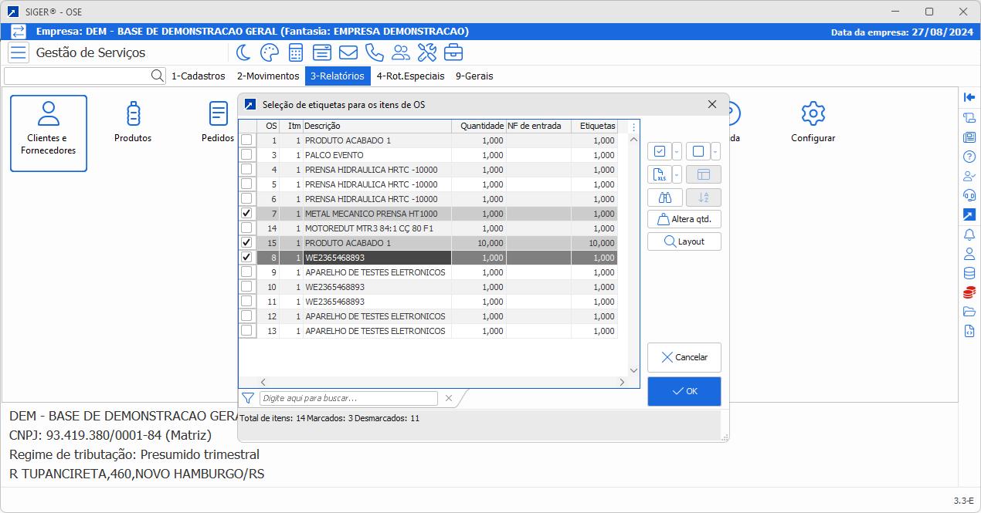Check the MOTOREDUT MTR3 row checkbox
The width and height of the screenshot is (981, 513).
[x=246, y=228]
